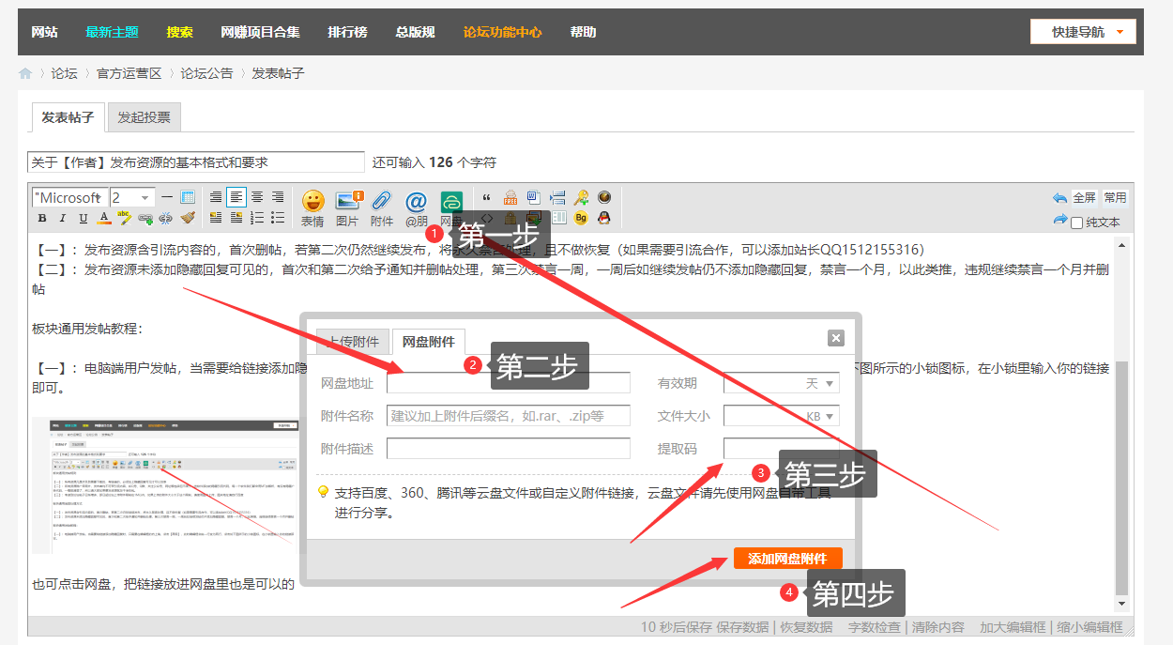
Task: Enable the 纯文本 plain text checkbox
Action: click(1077, 223)
